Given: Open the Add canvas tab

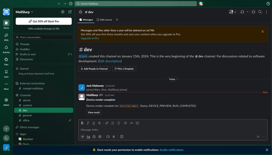Looking at the screenshot, I should click(104, 20).
